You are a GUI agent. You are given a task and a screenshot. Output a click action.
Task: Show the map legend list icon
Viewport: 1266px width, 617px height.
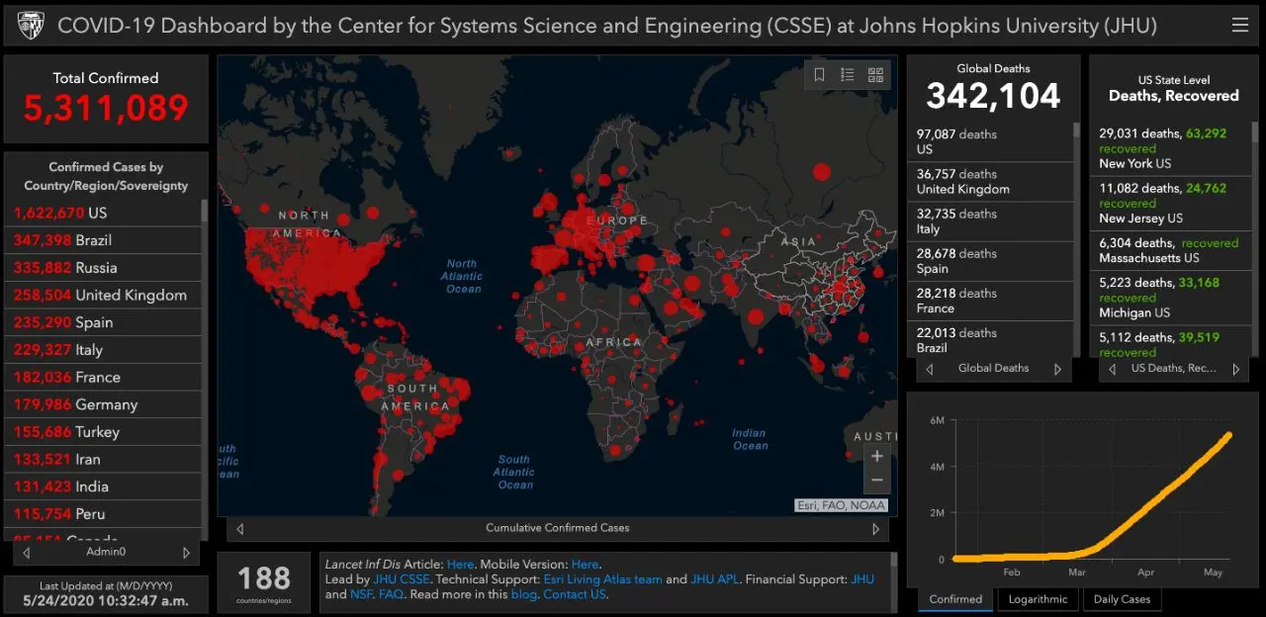tap(848, 74)
